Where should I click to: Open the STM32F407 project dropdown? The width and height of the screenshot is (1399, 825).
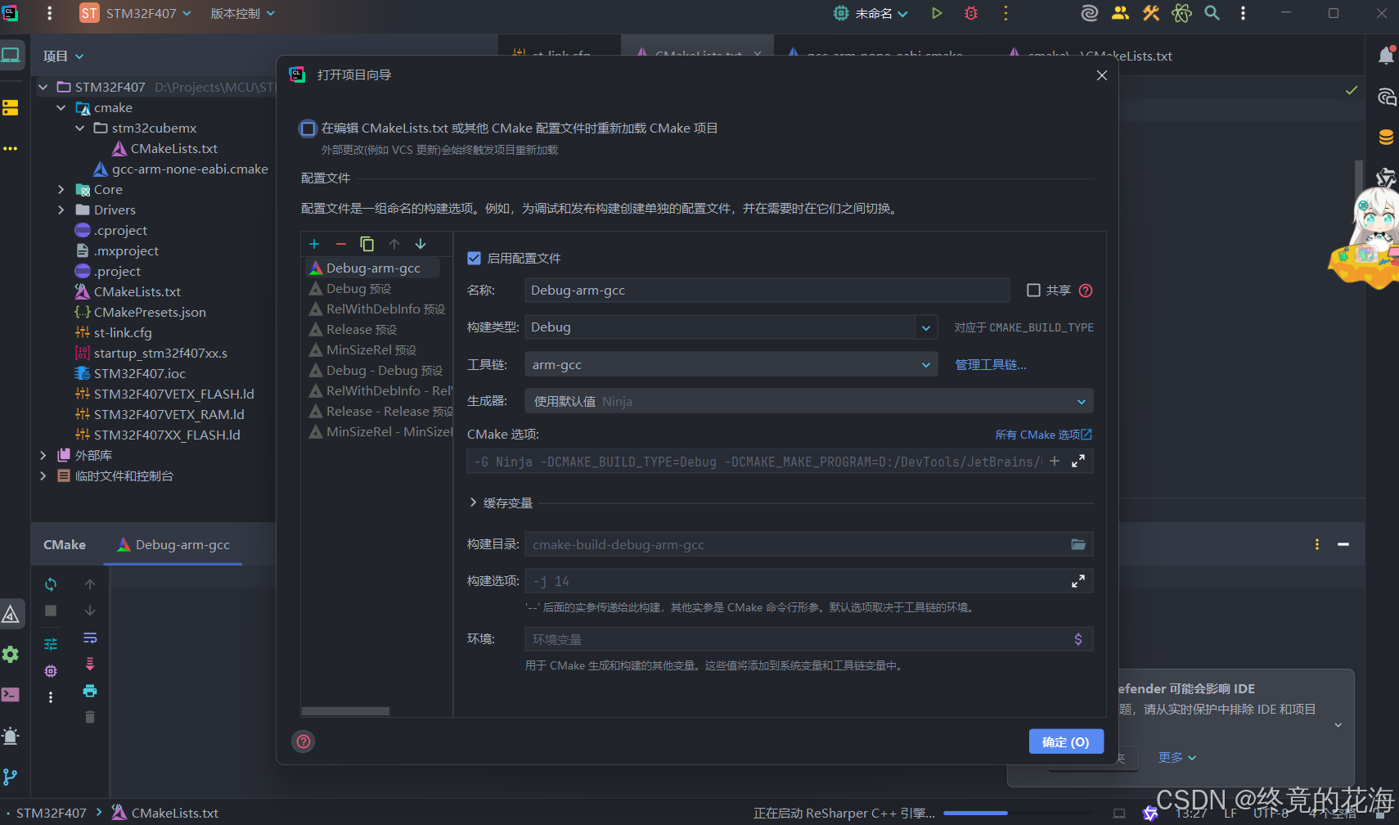pyautogui.click(x=136, y=13)
